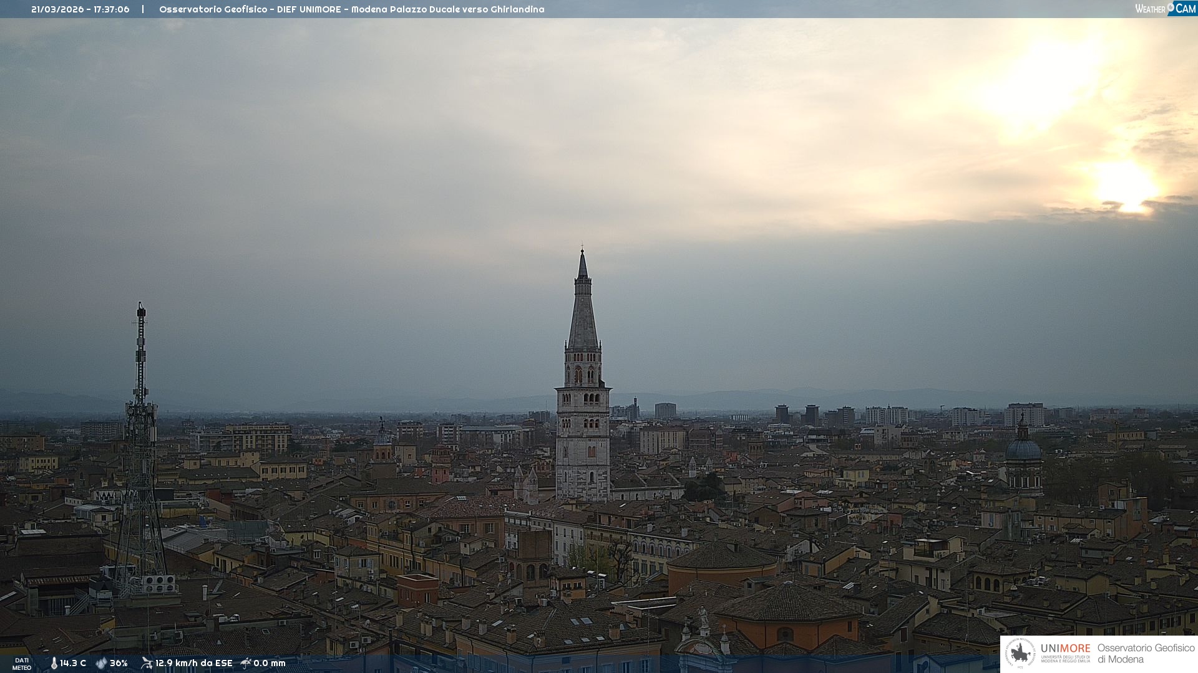Click the 12.9 km/h da ESE wind reading

click(193, 663)
